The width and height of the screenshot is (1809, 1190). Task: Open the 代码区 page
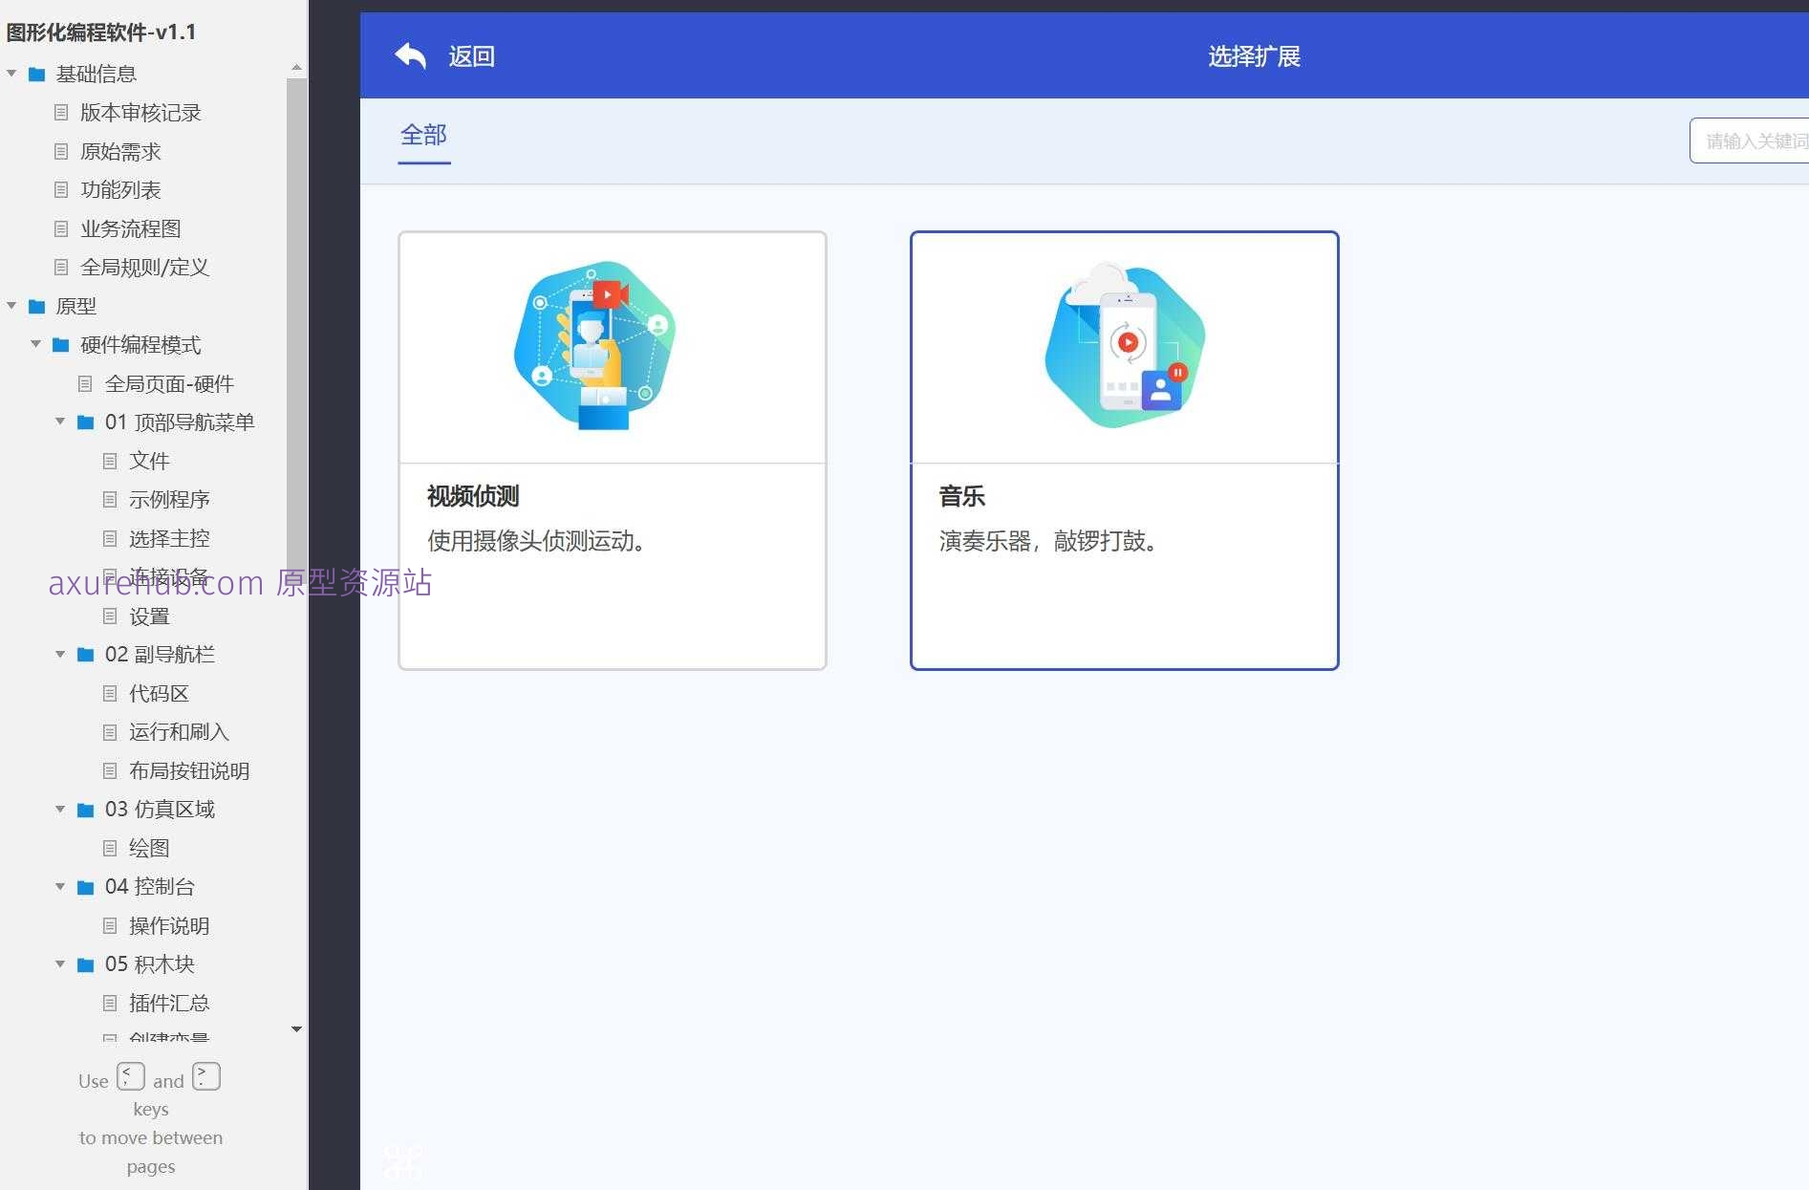click(x=159, y=693)
